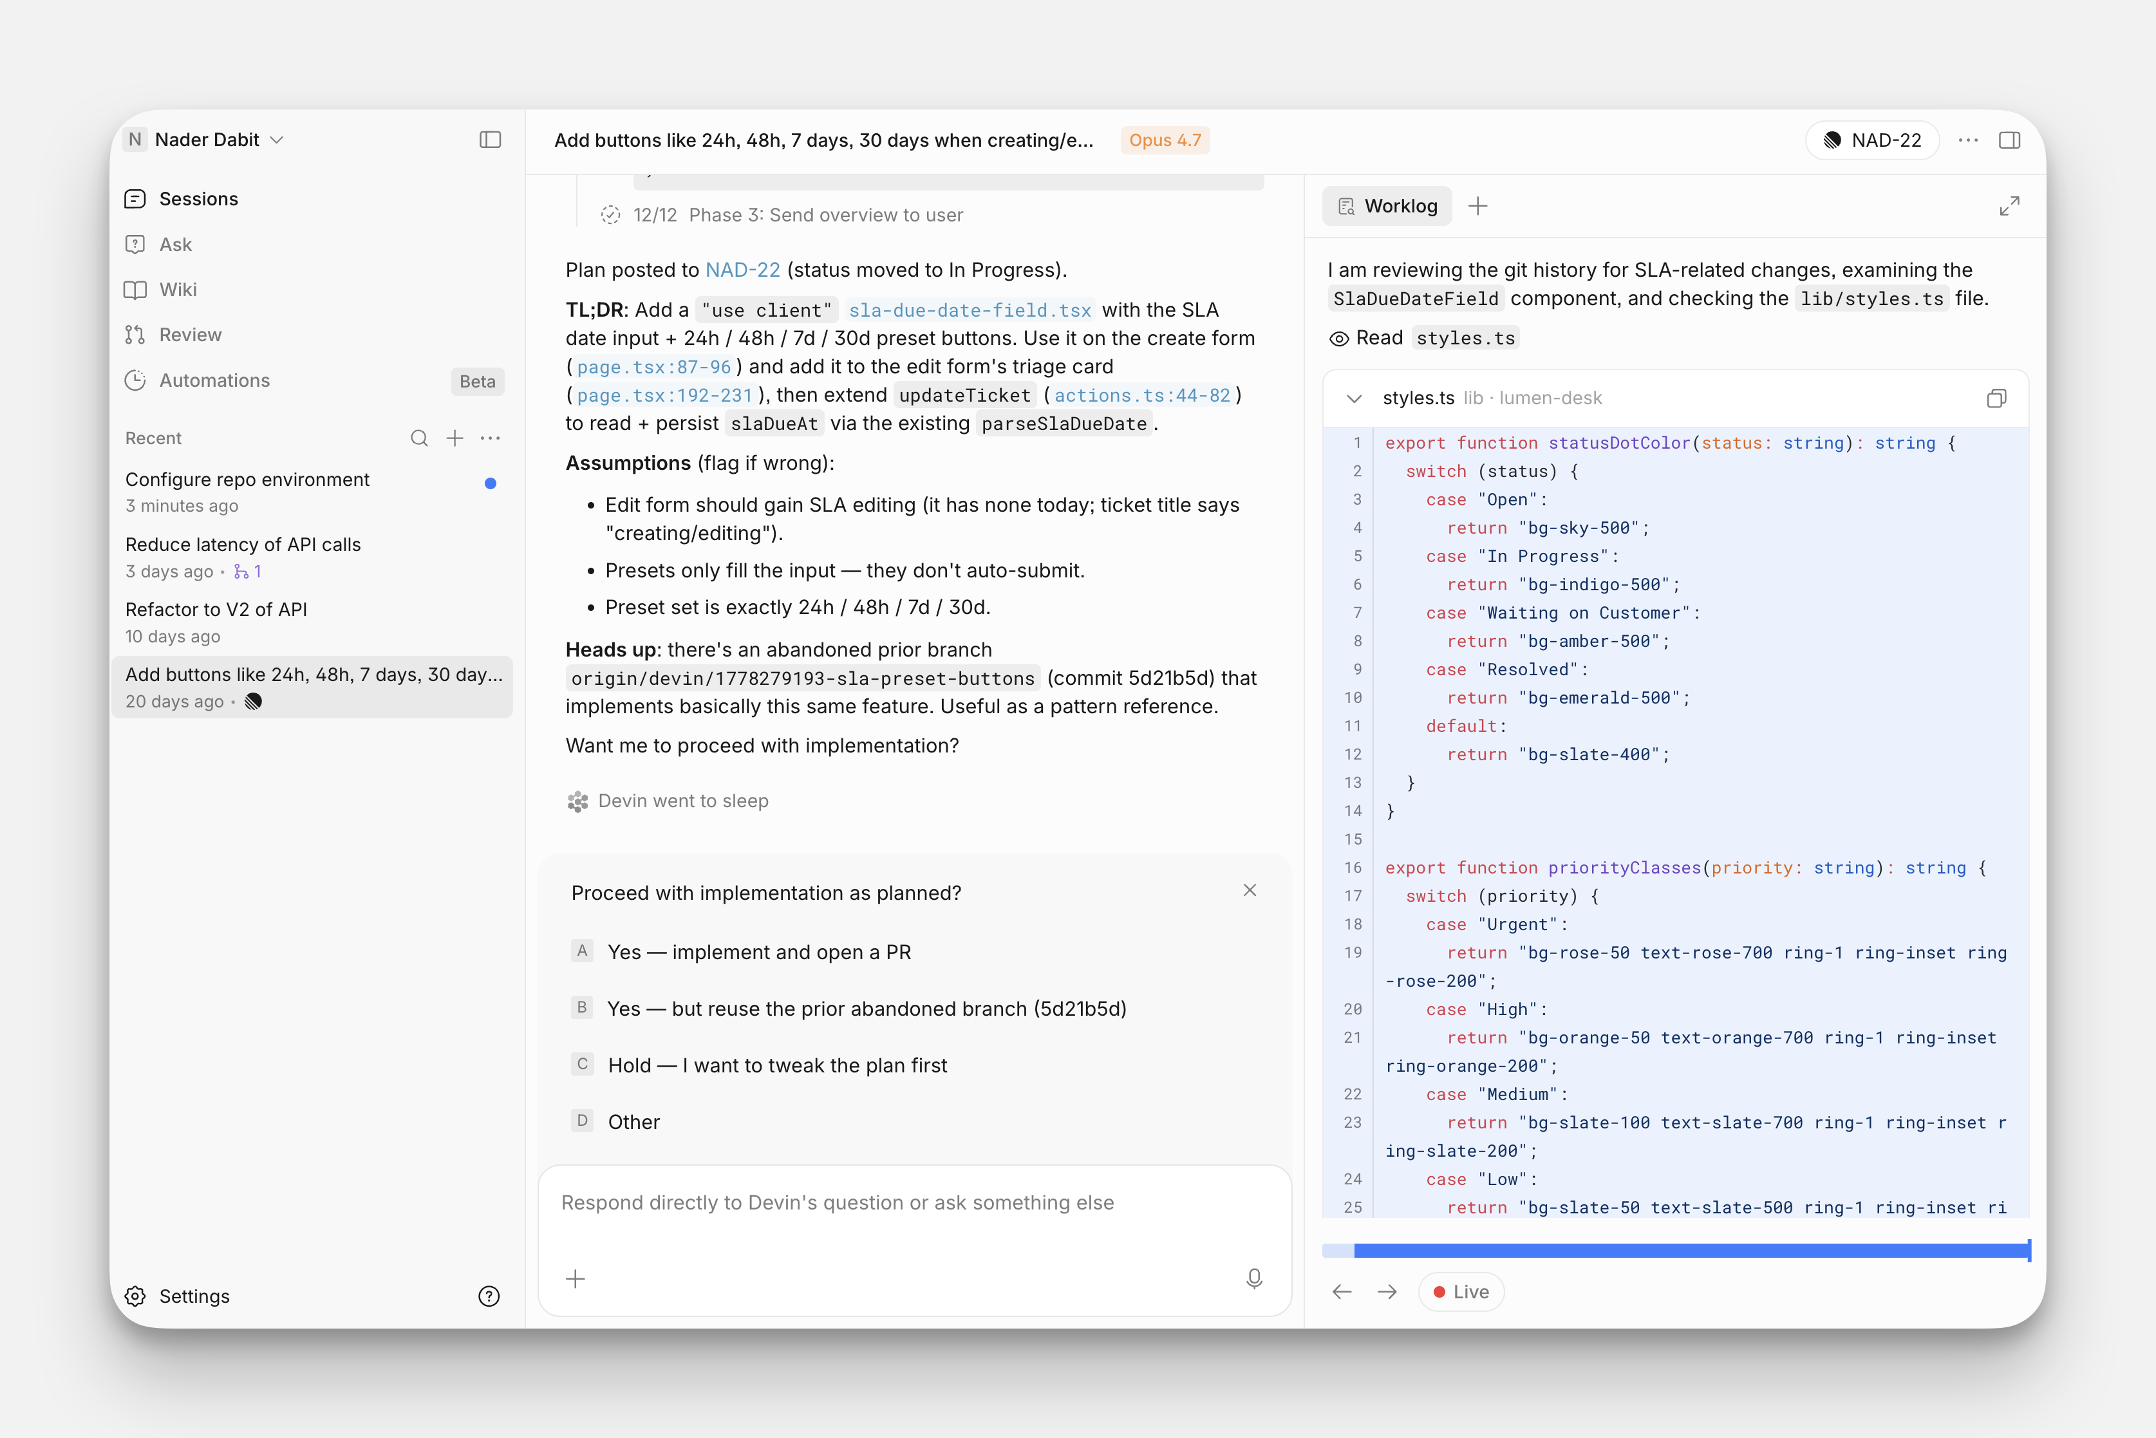Click the blue worklog timeline slider
2156x1438 pixels.
[1676, 1251]
